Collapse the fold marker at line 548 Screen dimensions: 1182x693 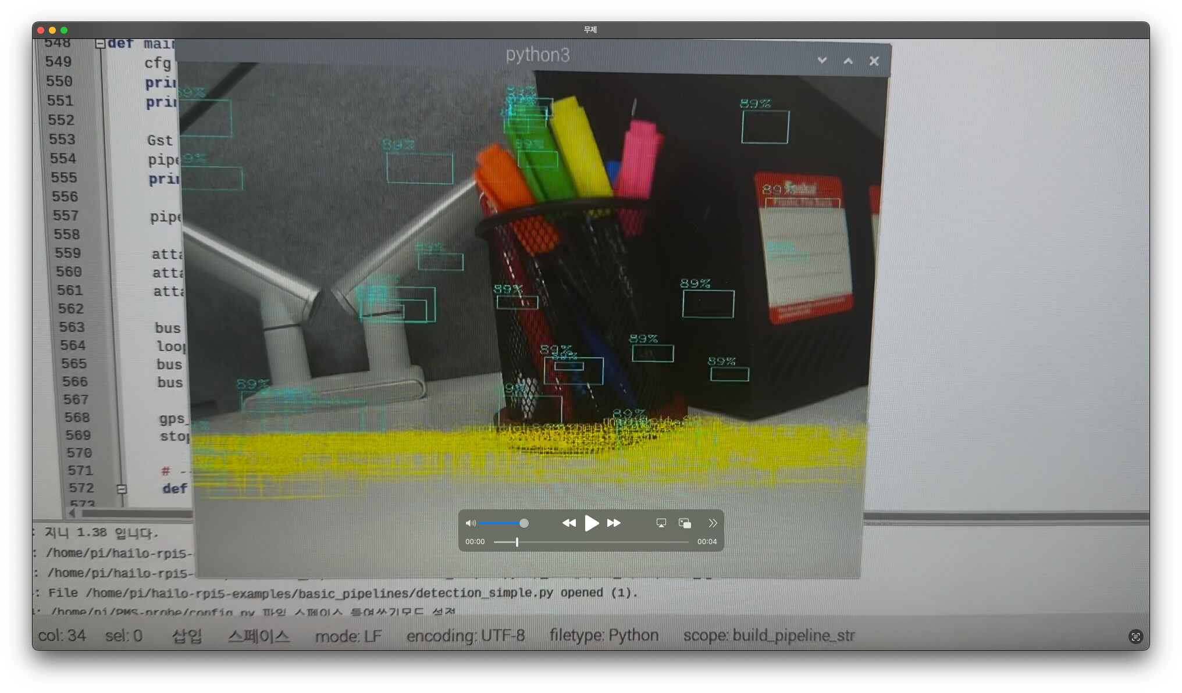click(x=100, y=44)
